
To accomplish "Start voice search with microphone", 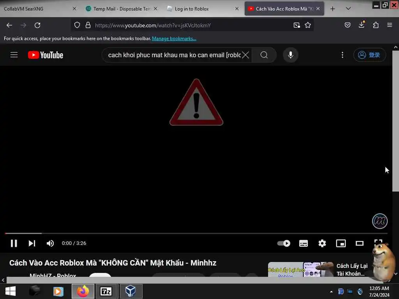I will [x=291, y=55].
